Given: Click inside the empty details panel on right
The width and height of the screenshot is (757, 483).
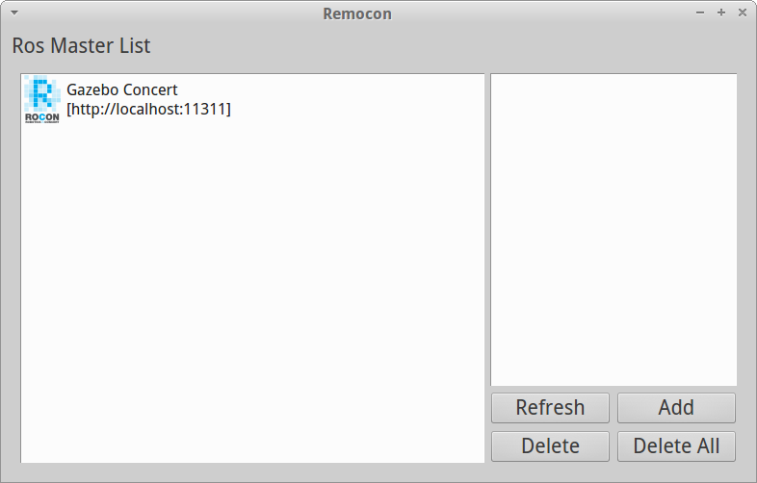Looking at the screenshot, I should [613, 231].
